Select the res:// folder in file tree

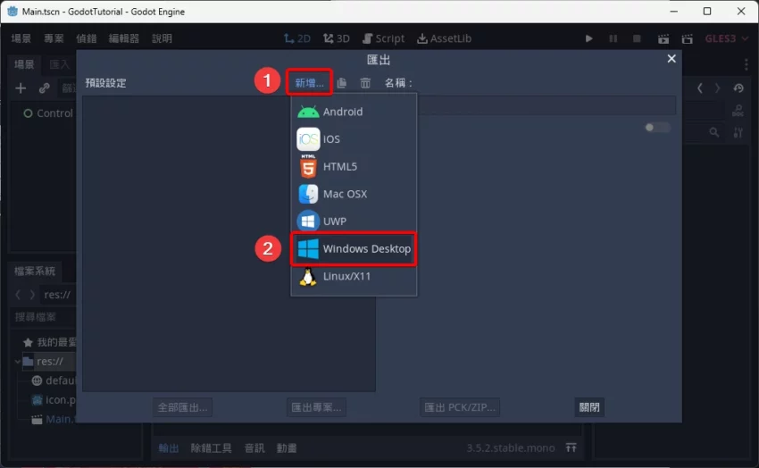(49, 362)
